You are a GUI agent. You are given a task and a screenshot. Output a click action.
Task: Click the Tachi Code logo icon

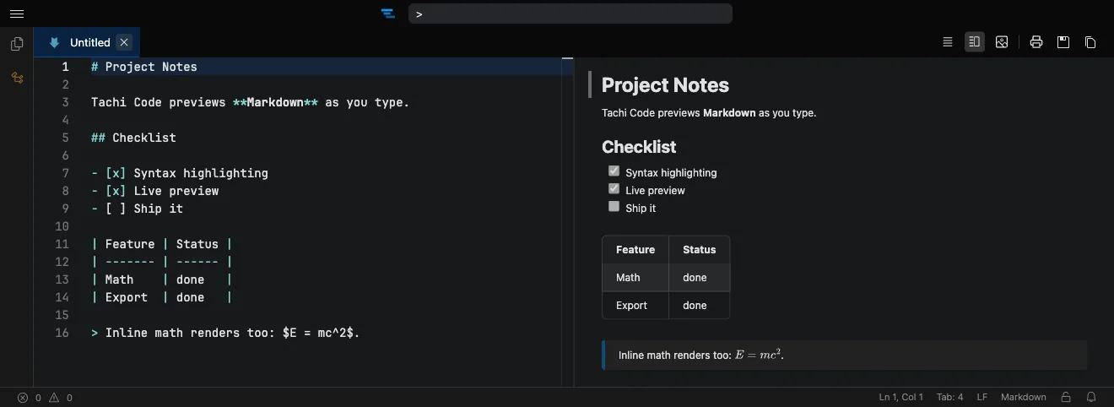tap(388, 14)
